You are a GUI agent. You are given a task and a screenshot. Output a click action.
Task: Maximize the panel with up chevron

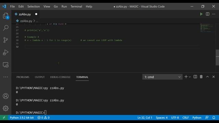pyautogui.click(x=207, y=77)
